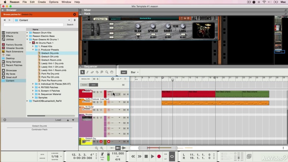
Task: Select the Magnify tool in sequencer toolbar
Action: 107,72
